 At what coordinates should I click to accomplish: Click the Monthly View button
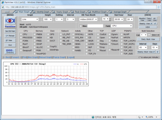[x=142, y=19]
